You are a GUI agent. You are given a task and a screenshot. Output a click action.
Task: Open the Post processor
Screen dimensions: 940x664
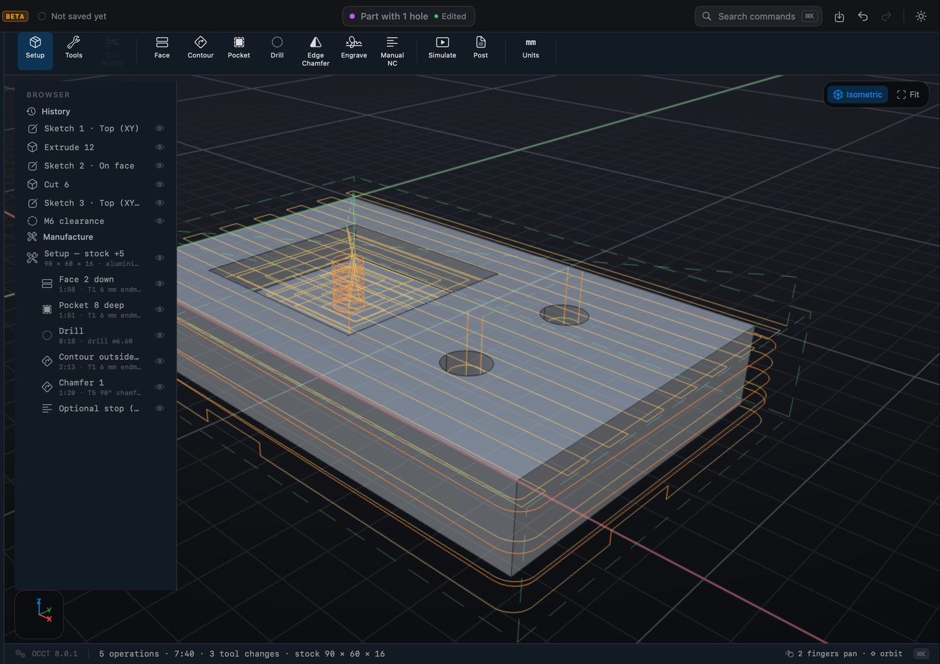(481, 48)
